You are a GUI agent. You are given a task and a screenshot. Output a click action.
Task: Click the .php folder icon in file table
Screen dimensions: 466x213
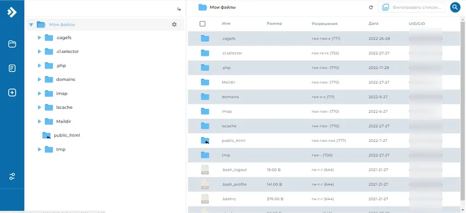point(205,68)
